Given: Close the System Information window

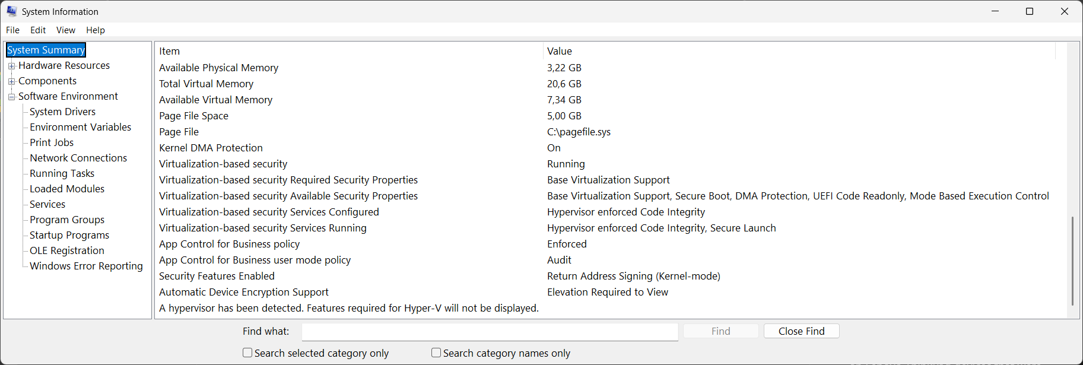Looking at the screenshot, I should click(x=1065, y=11).
